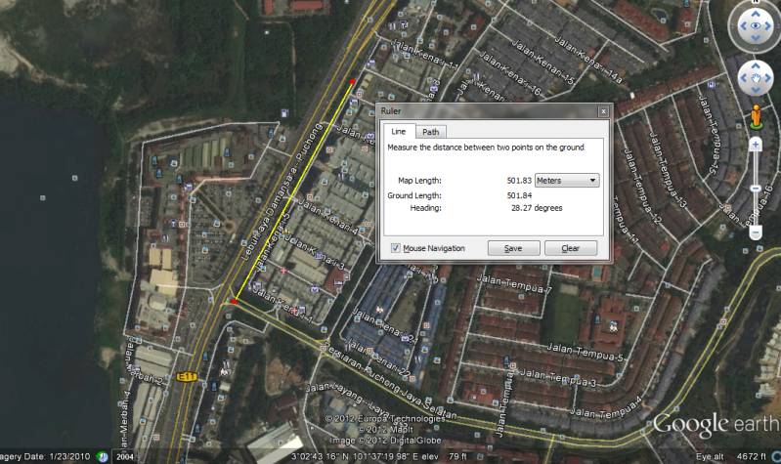Switch to the Line tab in Ruler

point(399,132)
